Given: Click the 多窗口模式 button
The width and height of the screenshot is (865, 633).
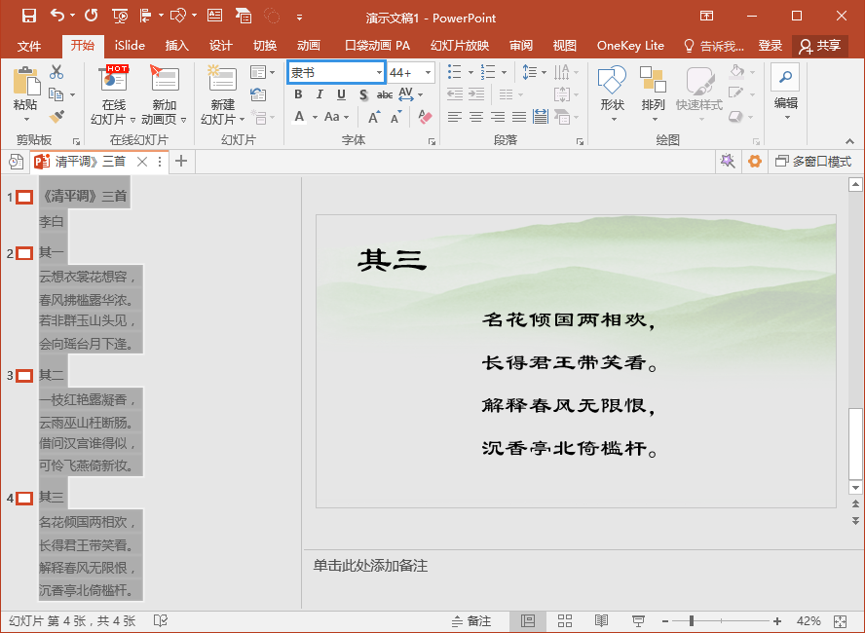Looking at the screenshot, I should click(813, 162).
